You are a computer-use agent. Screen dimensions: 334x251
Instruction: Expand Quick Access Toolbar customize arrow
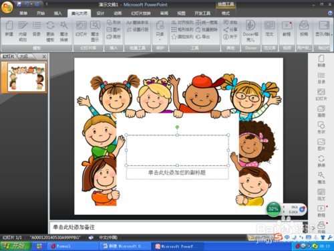click(47, 4)
